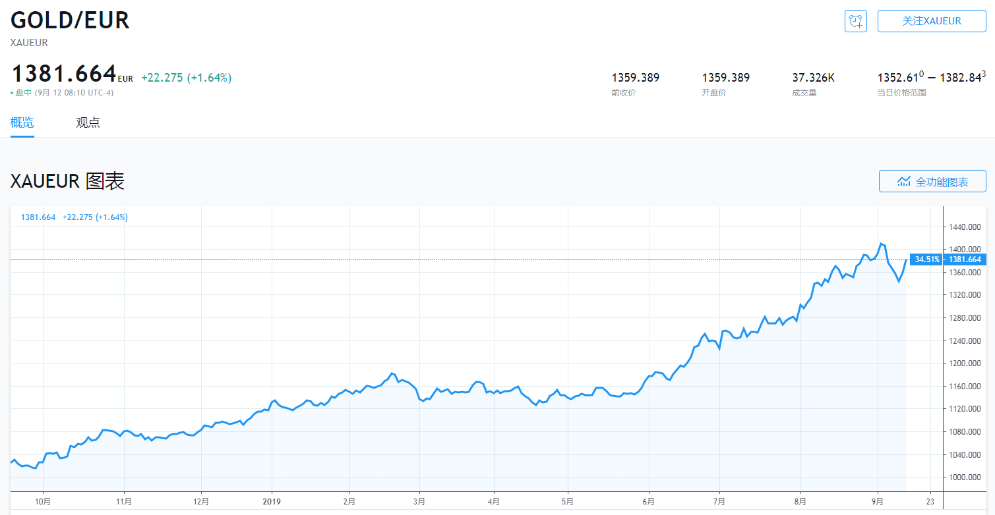995x515 pixels.
Task: Click the 23 date label on time axis
Action: 930,502
